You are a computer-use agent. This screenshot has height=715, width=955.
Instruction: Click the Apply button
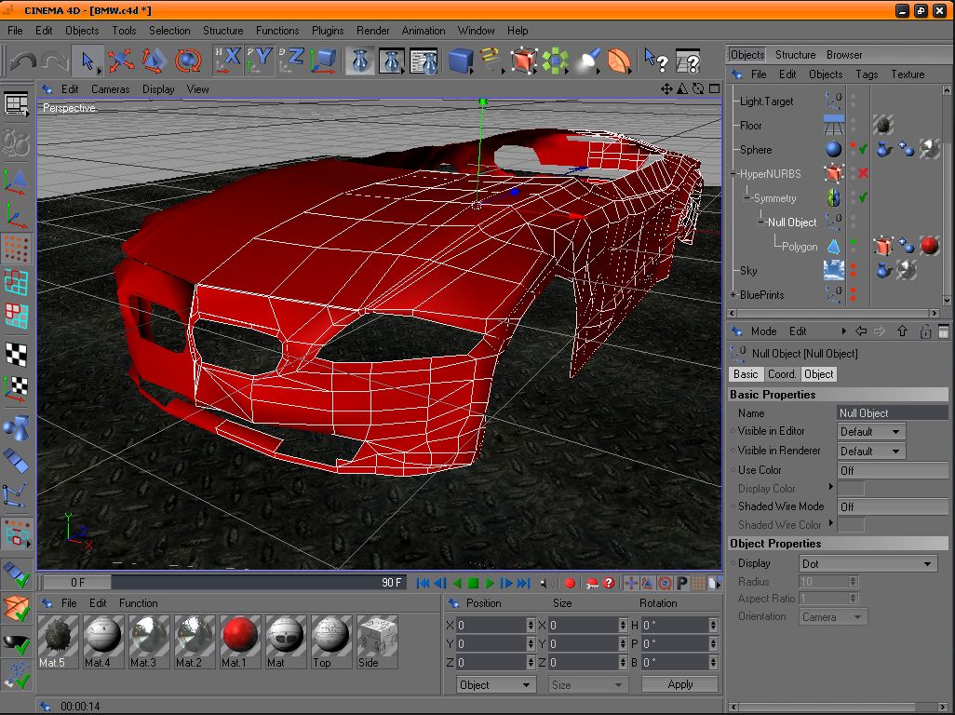coord(679,684)
